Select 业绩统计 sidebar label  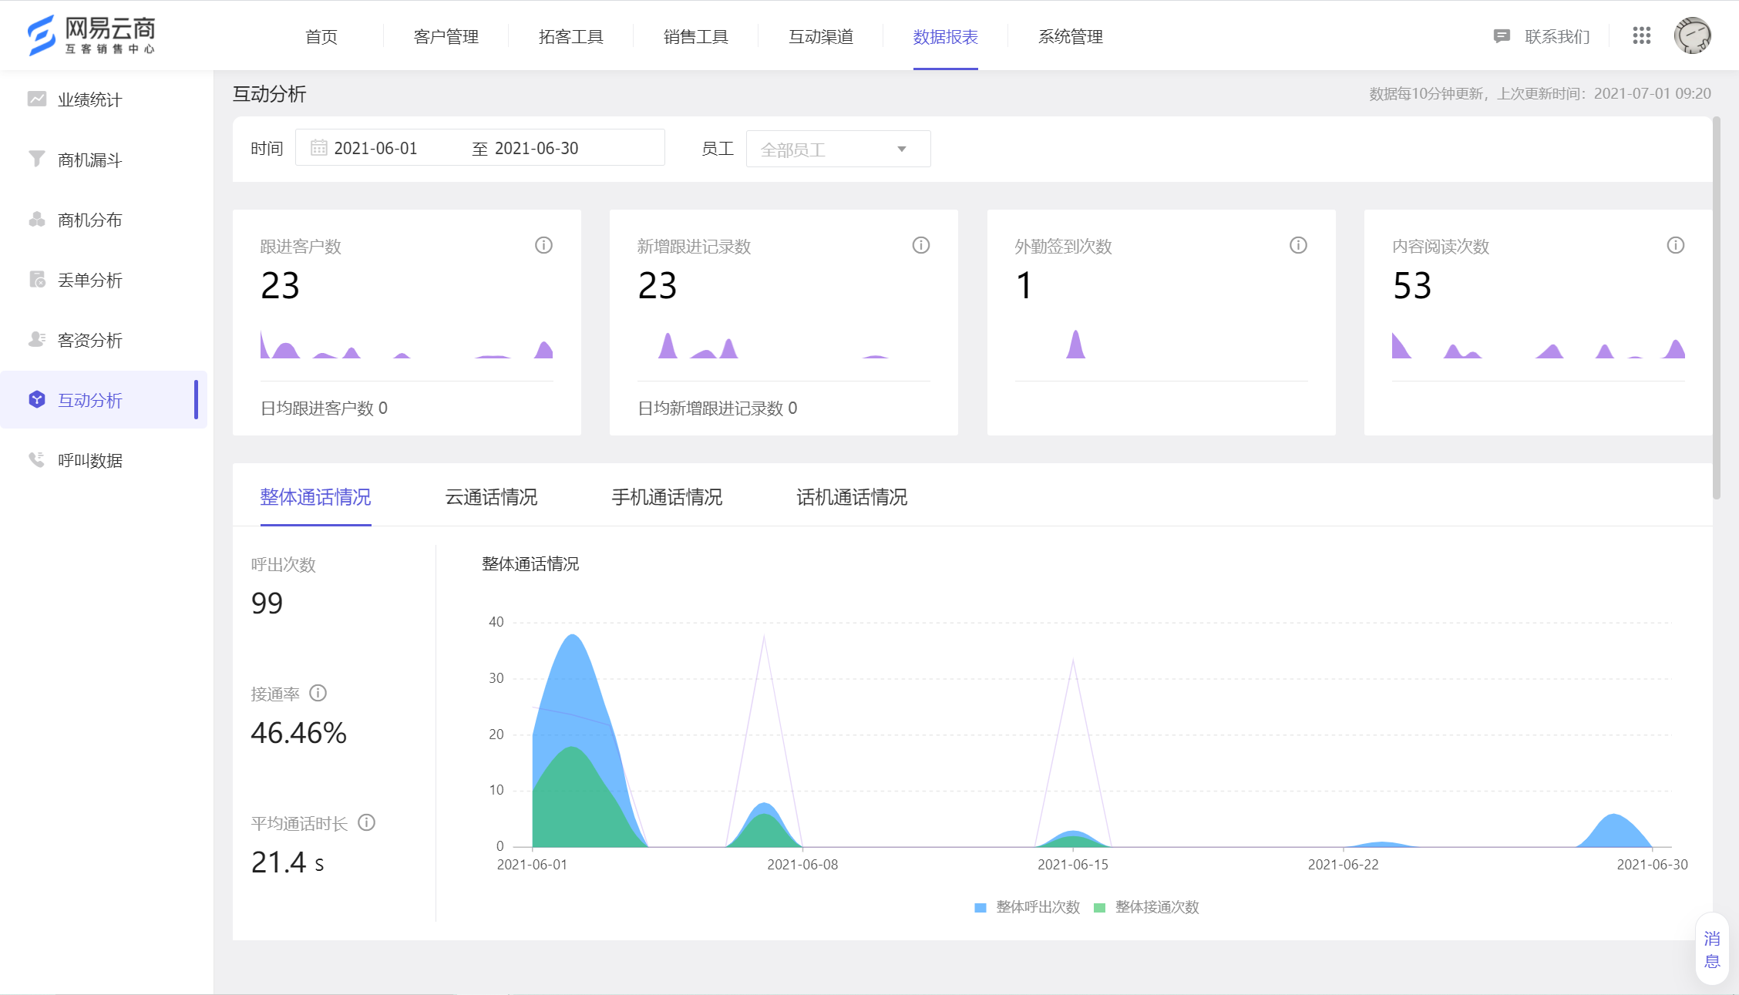click(x=90, y=99)
